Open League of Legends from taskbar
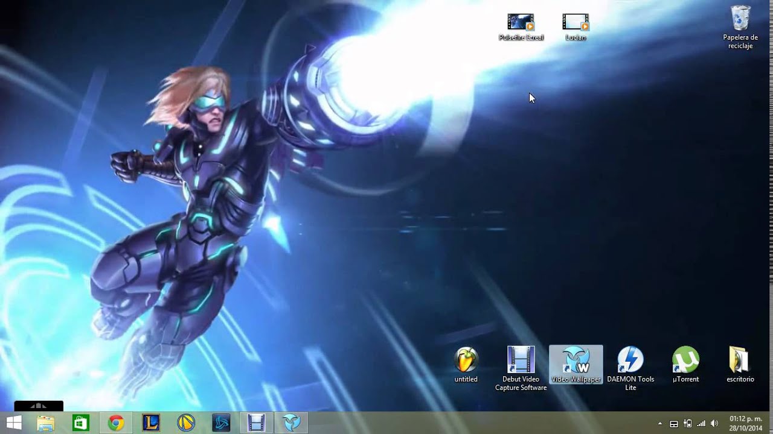The width and height of the screenshot is (773, 434). click(x=150, y=423)
